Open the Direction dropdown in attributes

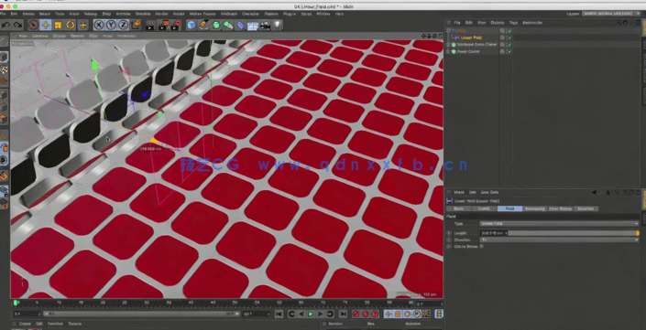[559, 240]
